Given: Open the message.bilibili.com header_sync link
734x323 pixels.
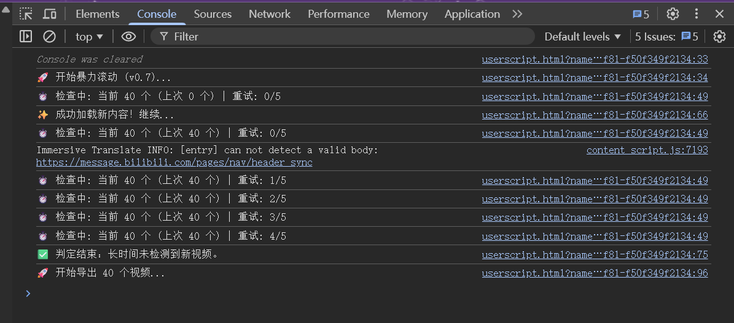Looking at the screenshot, I should [x=174, y=162].
